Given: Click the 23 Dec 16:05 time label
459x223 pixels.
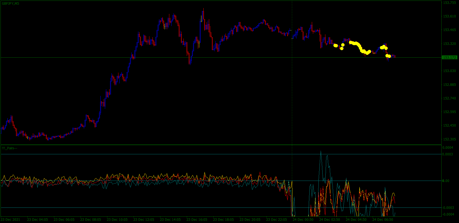Looking at the screenshot, I should (197, 220).
